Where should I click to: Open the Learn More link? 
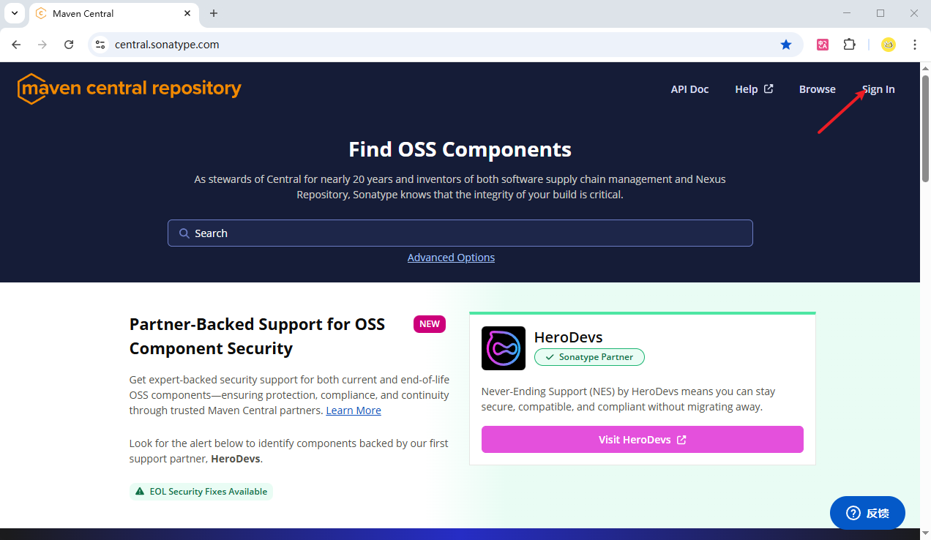(354, 410)
